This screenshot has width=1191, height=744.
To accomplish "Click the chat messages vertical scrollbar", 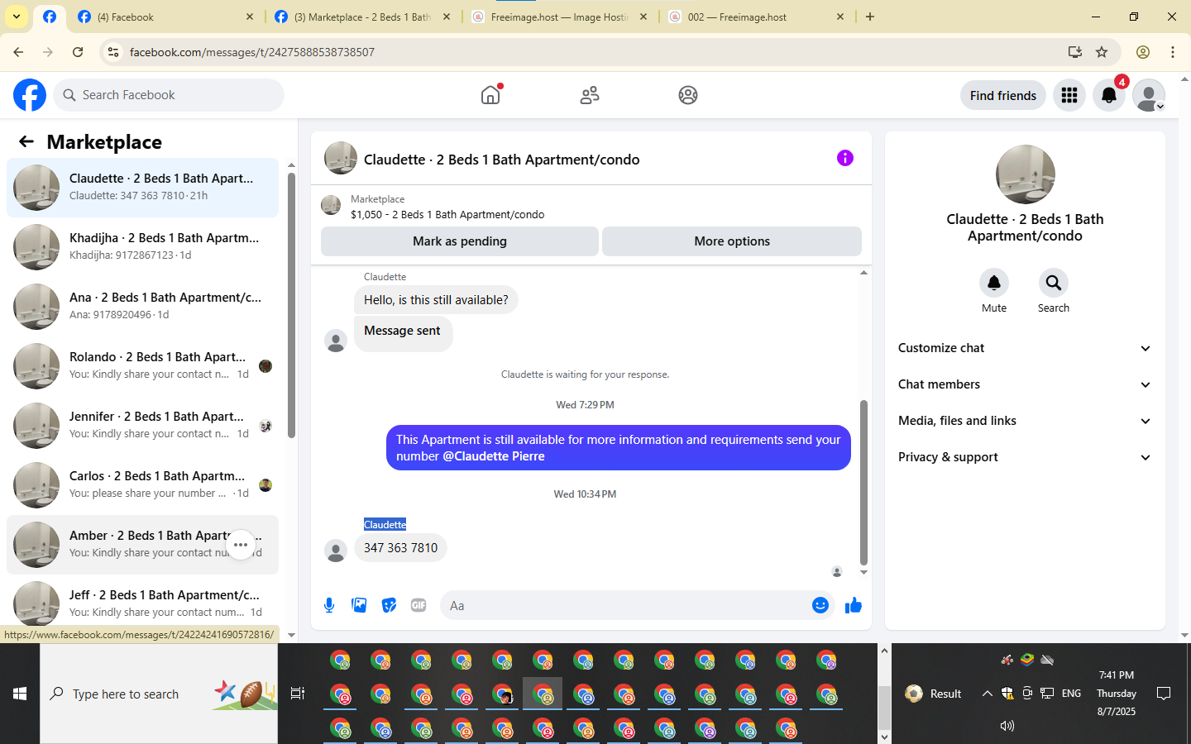I will [x=863, y=482].
